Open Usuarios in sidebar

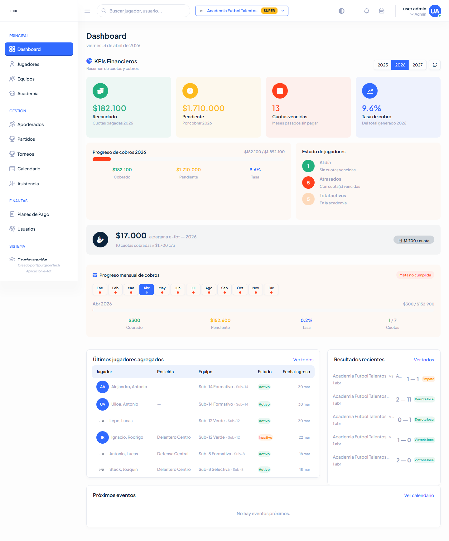(39, 229)
